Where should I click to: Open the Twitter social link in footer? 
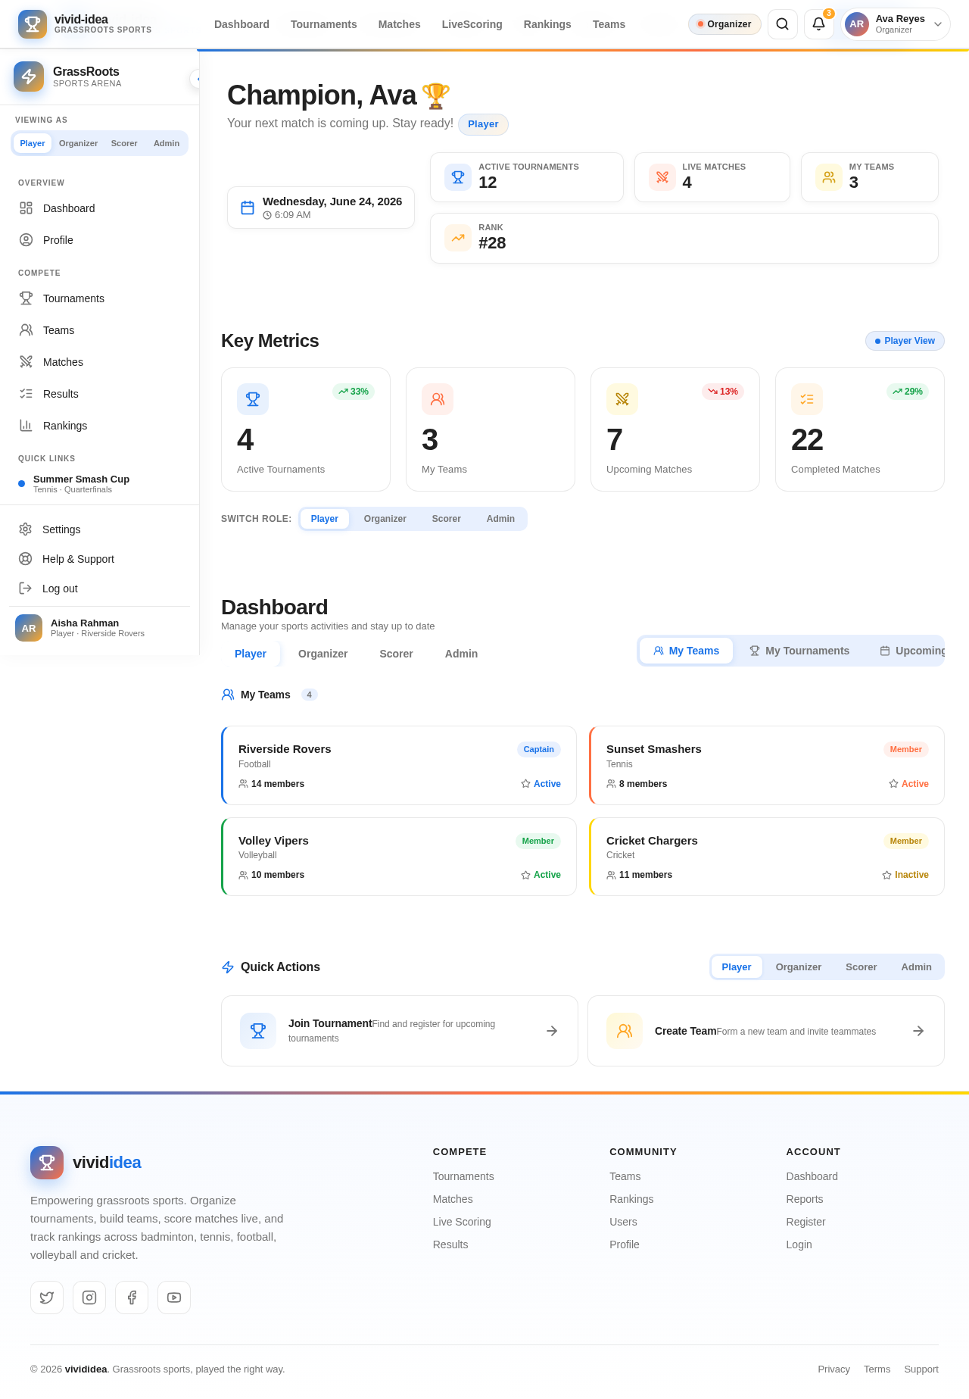47,1298
